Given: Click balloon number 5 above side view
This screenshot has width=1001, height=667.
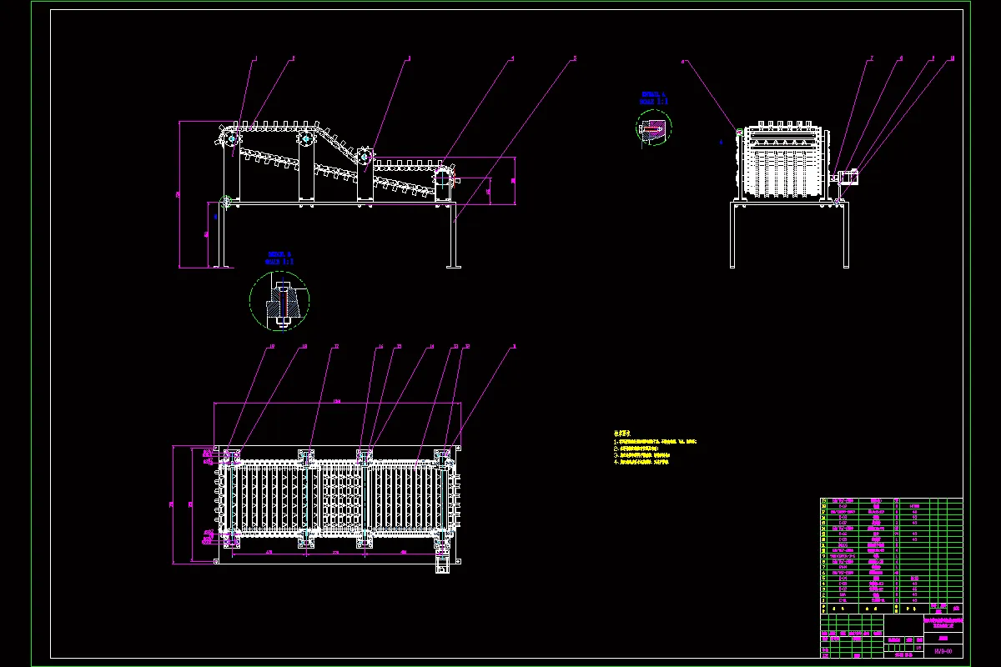Looking at the screenshot, I should [x=574, y=59].
